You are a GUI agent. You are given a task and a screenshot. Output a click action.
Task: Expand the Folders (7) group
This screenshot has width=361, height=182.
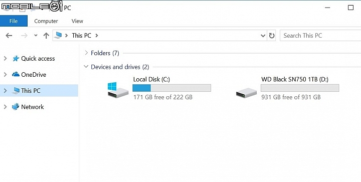[x=86, y=53]
